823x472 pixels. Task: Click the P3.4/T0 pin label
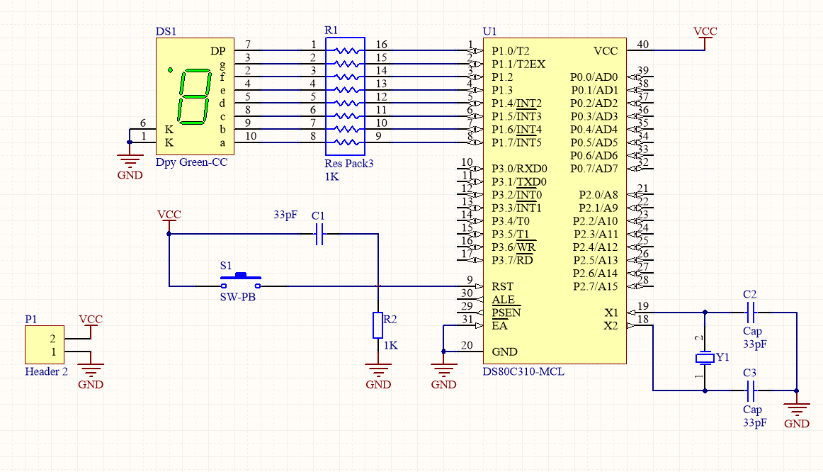tap(510, 221)
